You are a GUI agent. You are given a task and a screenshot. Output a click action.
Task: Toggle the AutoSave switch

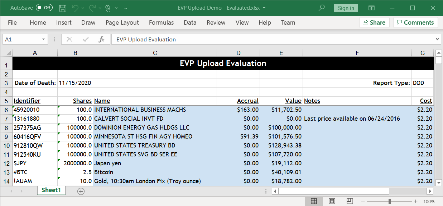click(44, 8)
